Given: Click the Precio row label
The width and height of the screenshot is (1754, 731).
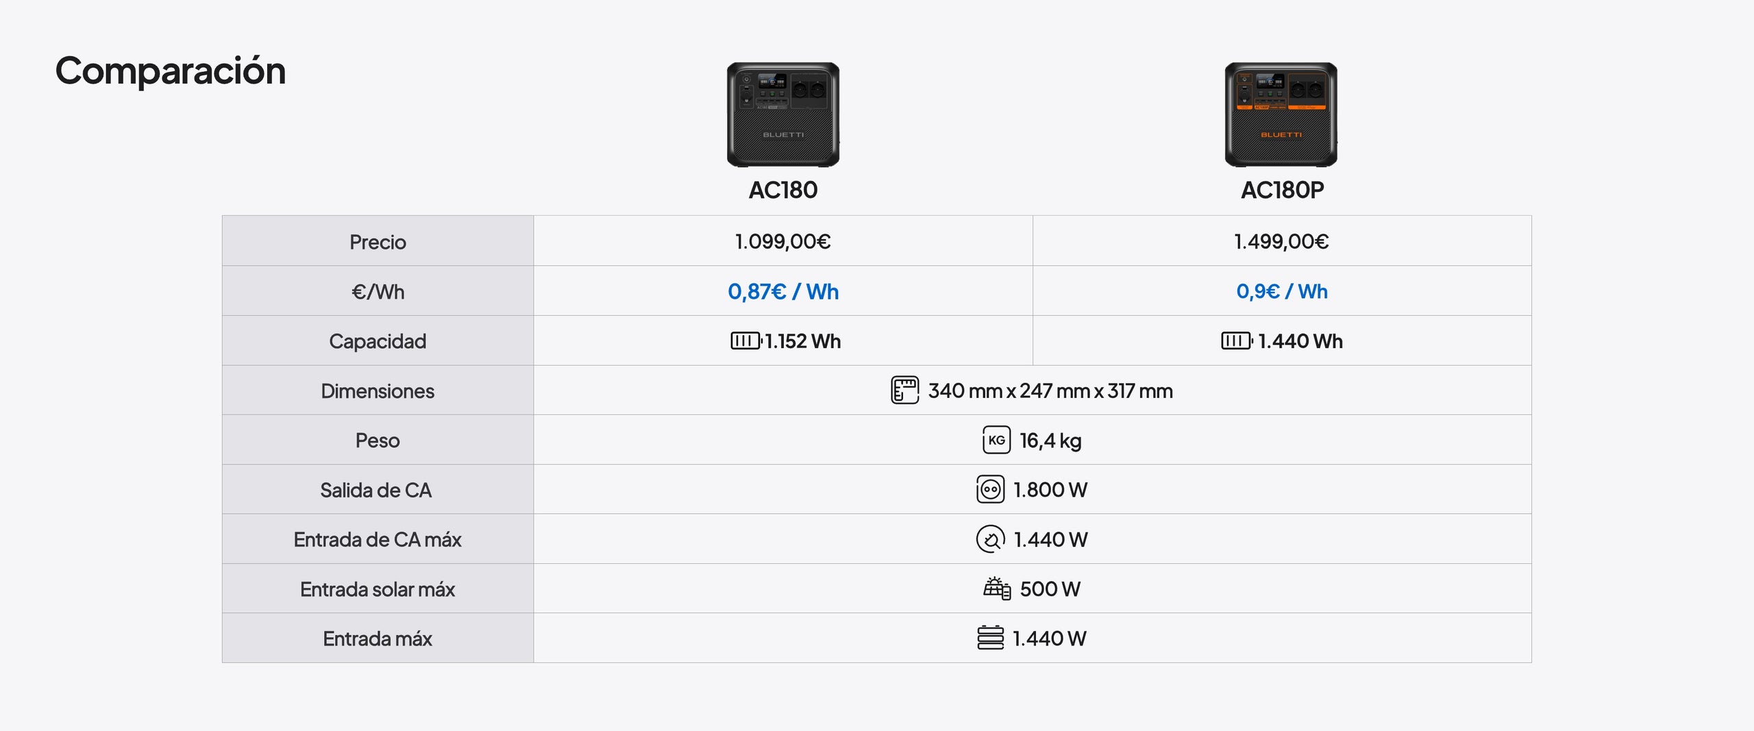Looking at the screenshot, I should 378,242.
